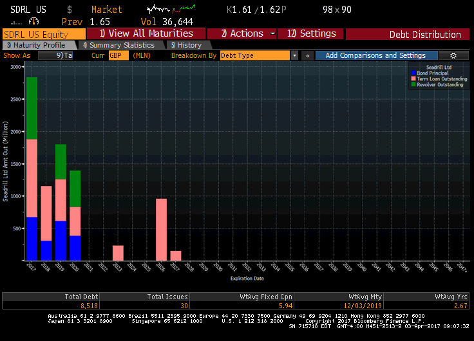Click the gauge icon under SDRL US
The image size is (474, 341).
tap(34, 21)
